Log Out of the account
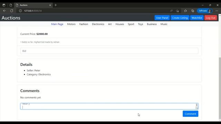Viewport: 221px width, 124px height. tap(211, 18)
